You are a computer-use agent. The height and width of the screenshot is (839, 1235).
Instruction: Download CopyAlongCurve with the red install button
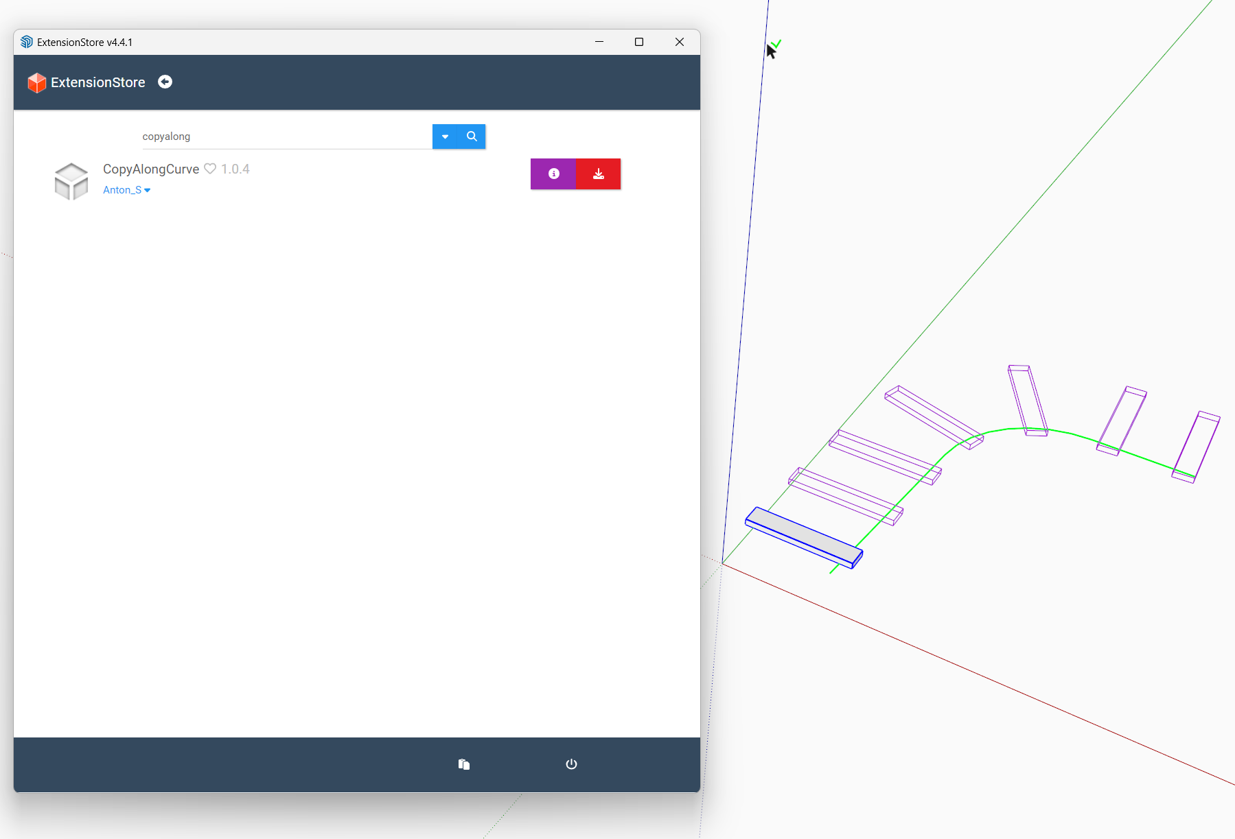(x=599, y=174)
